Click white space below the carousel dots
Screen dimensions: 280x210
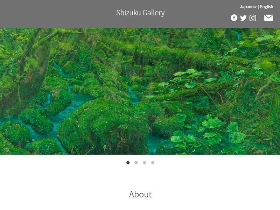click(140, 177)
